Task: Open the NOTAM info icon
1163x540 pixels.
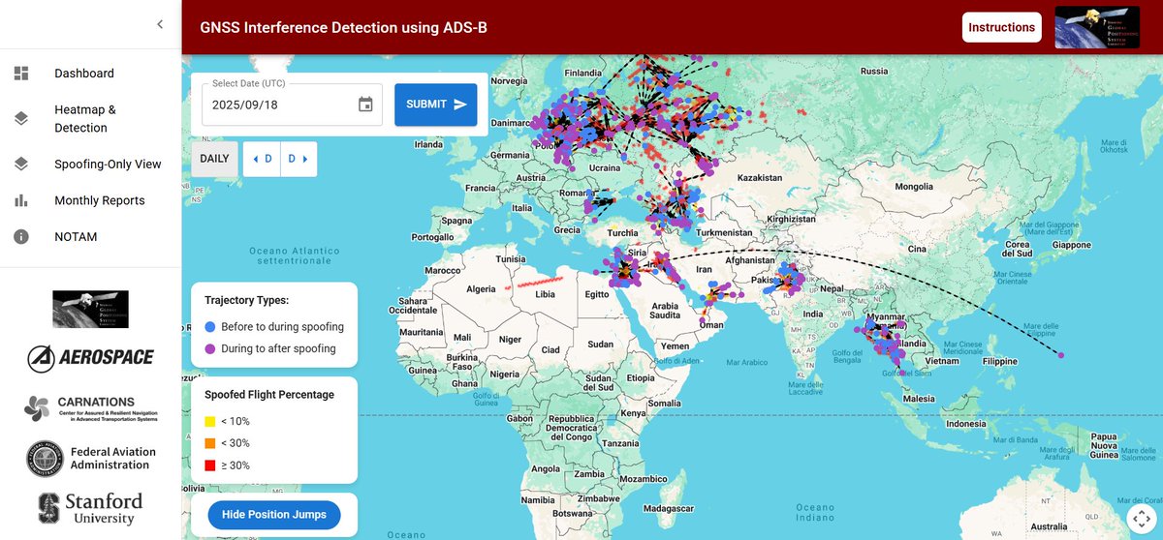Action: [x=21, y=237]
